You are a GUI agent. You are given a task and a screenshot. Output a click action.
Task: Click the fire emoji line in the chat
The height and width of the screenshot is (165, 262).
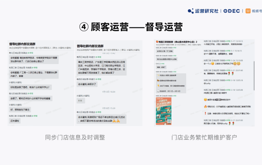[x=227, y=106]
